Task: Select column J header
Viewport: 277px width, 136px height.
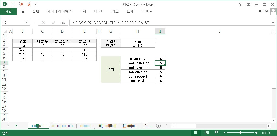Action: pyautogui.click(x=220, y=31)
